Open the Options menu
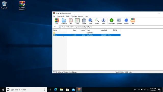 (81, 16)
